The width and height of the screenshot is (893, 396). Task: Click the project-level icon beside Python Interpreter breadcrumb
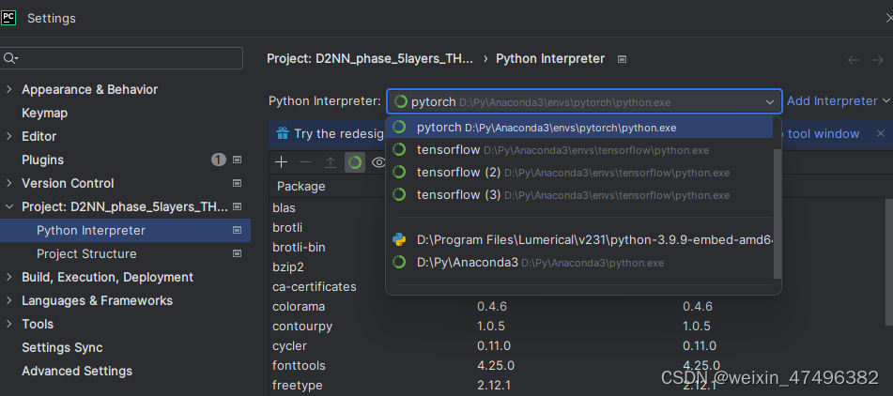(622, 58)
